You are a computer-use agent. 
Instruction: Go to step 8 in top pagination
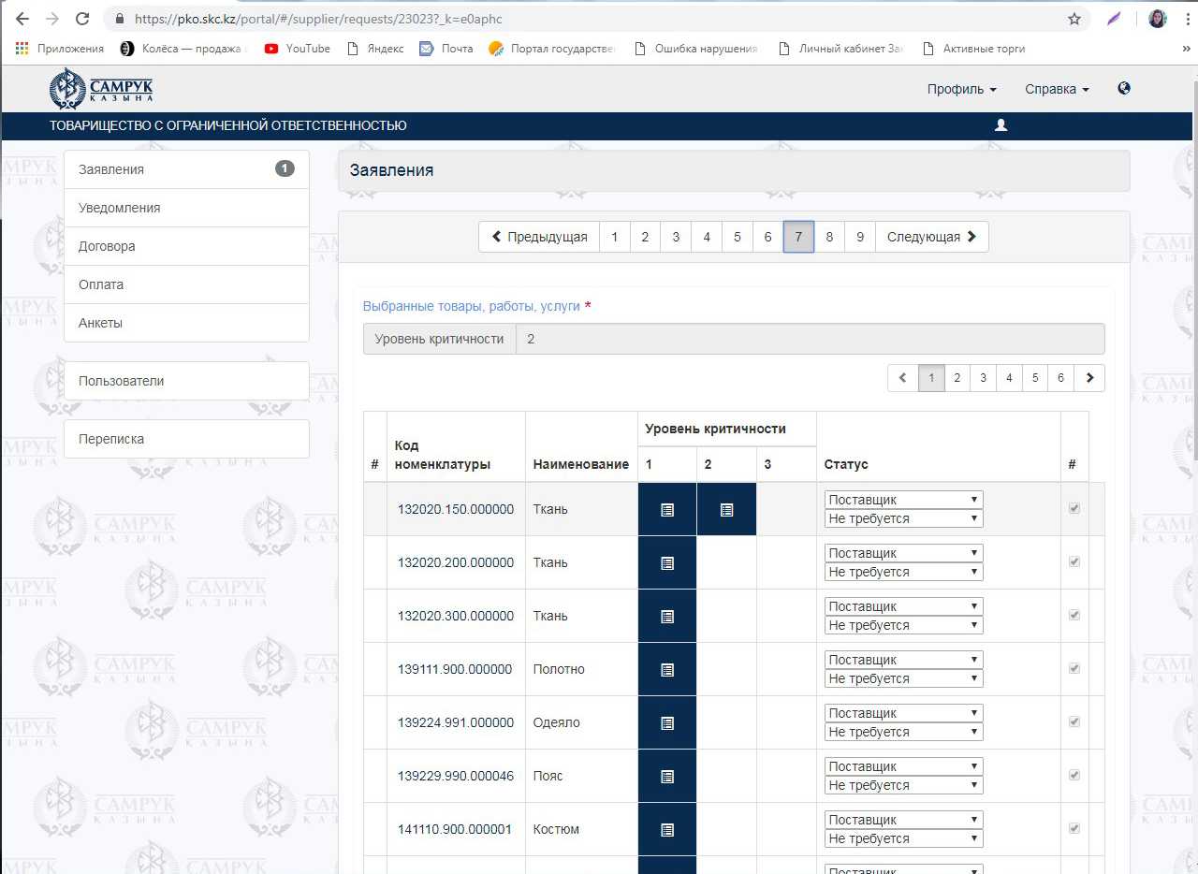coord(829,237)
